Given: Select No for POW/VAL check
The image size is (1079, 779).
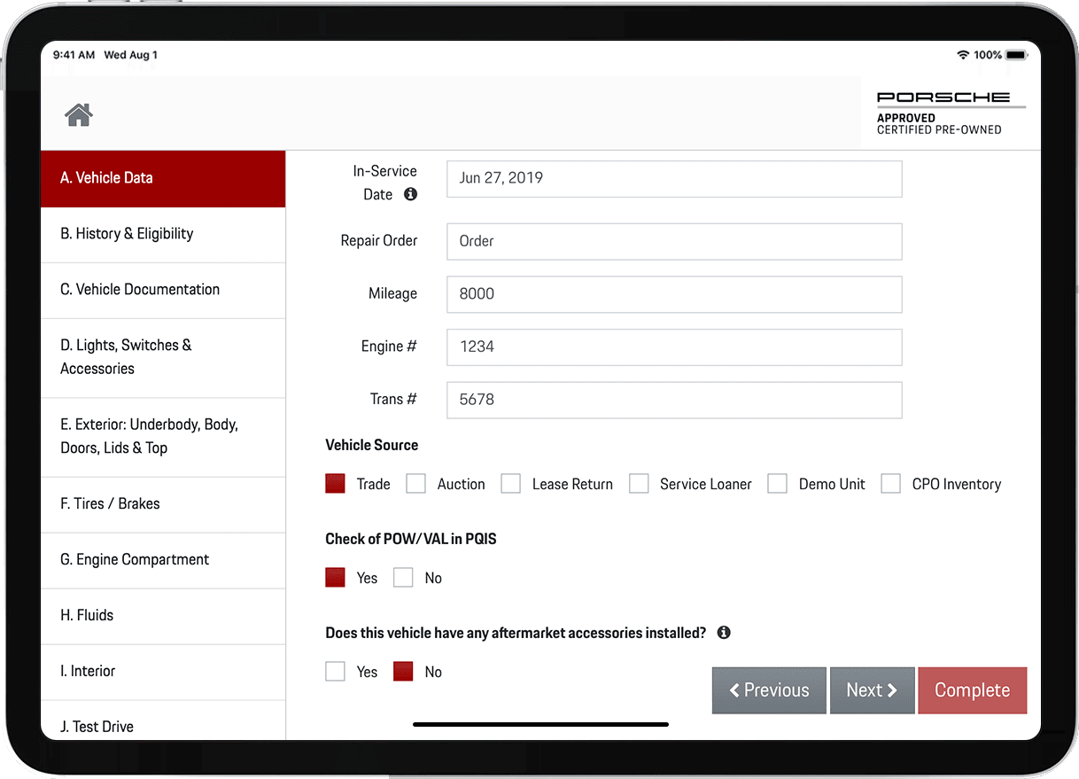Looking at the screenshot, I should tap(403, 578).
